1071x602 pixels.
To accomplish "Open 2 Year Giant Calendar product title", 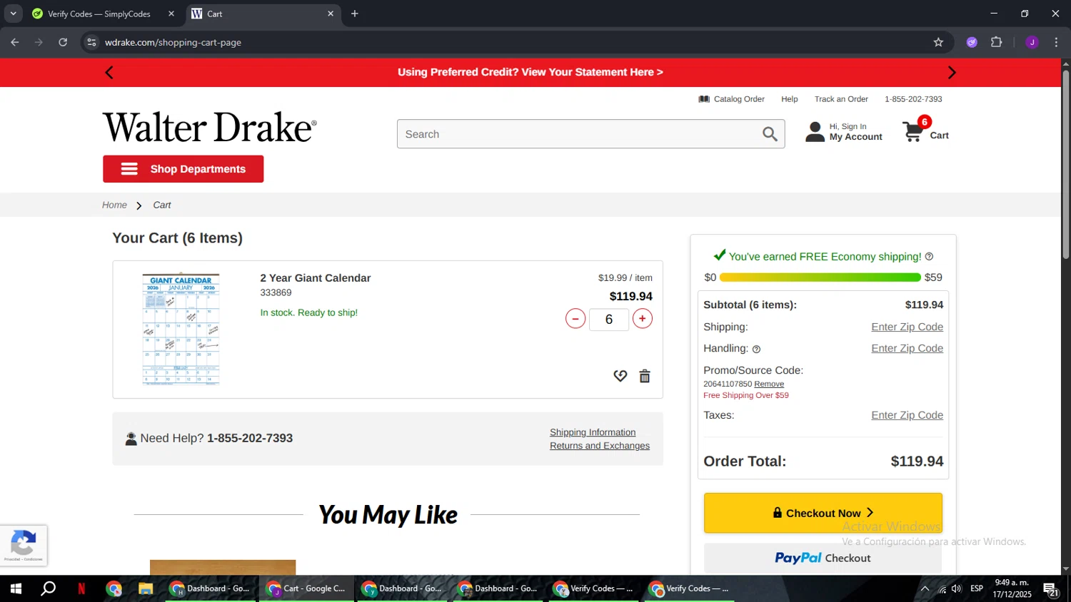I will 316,278.
